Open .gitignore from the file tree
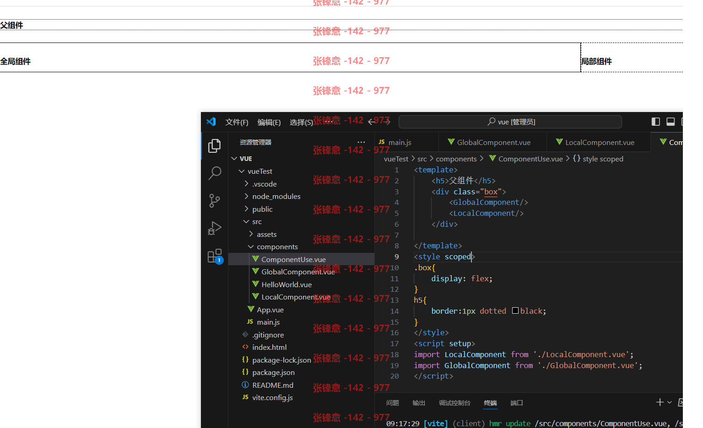The width and height of the screenshot is (703, 428). [x=268, y=335]
